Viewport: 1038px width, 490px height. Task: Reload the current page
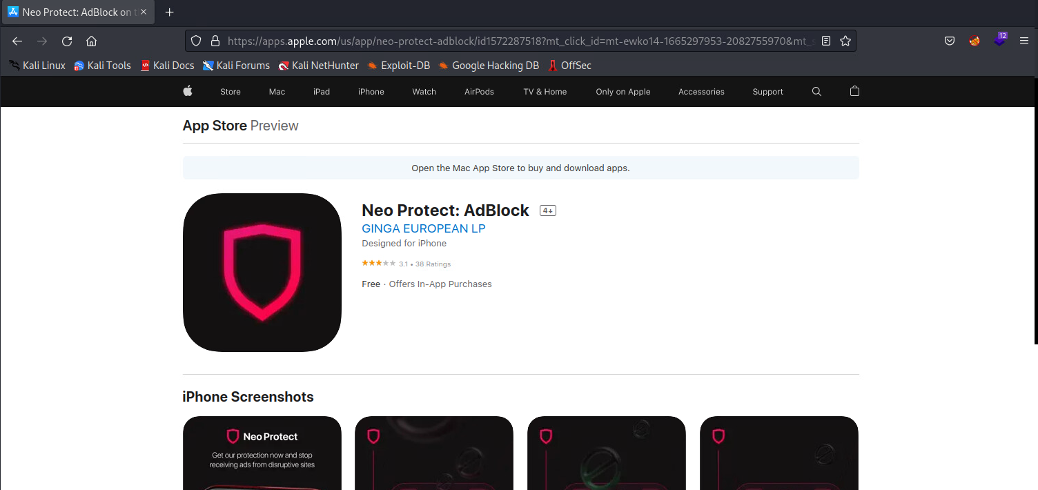67,41
